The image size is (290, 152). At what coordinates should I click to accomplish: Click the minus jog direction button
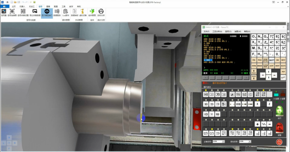click(269, 124)
